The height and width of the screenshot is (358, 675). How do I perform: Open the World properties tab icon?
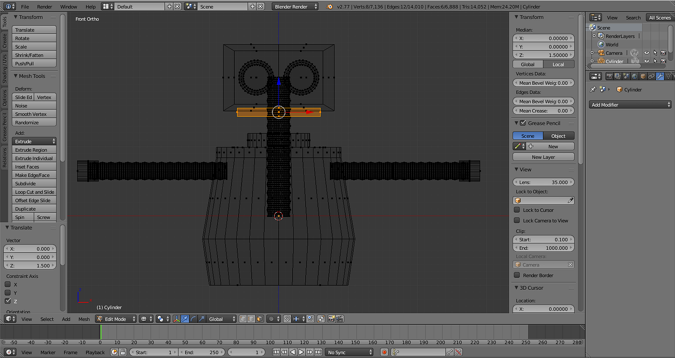click(634, 76)
